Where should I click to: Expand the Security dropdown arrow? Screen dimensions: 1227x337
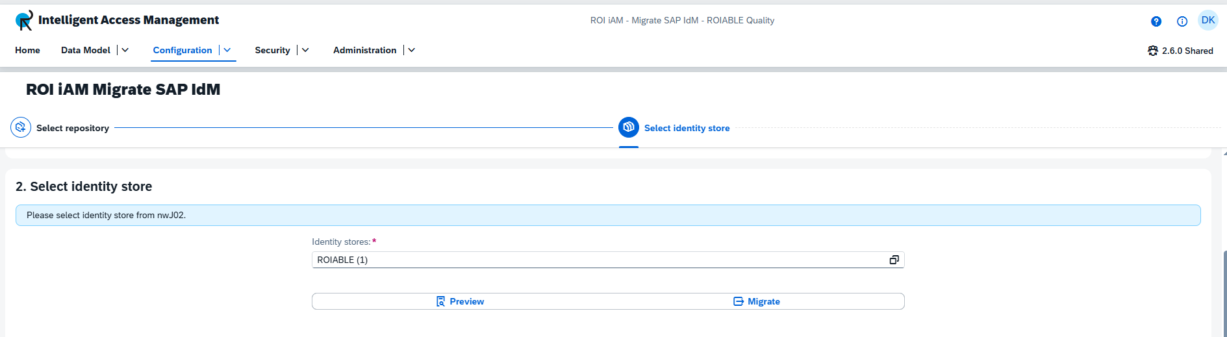click(305, 50)
